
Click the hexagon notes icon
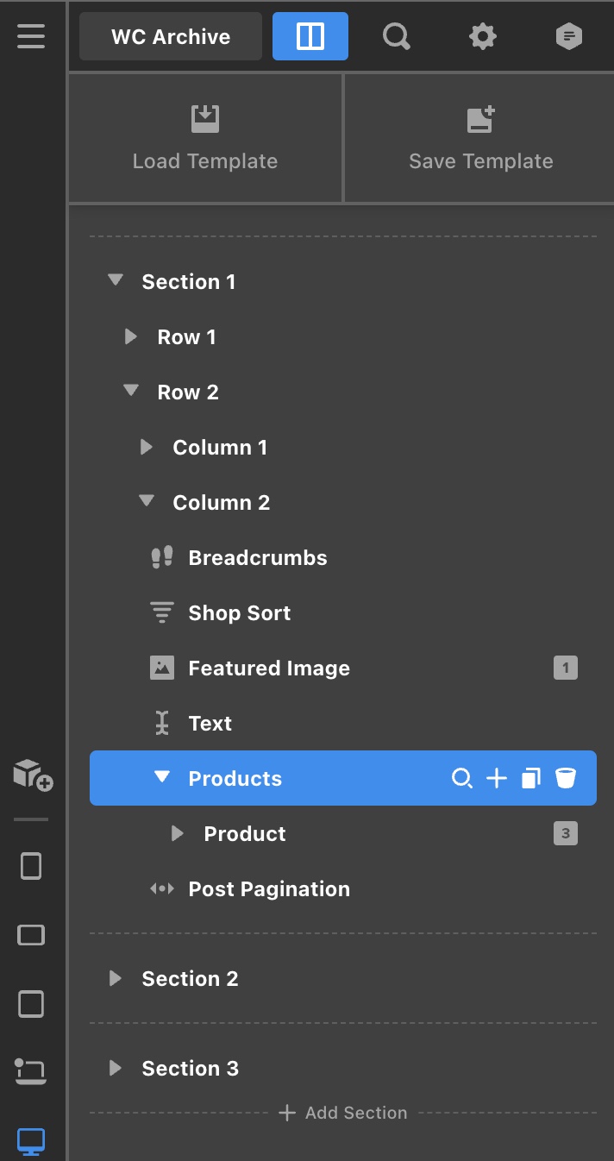click(x=568, y=36)
